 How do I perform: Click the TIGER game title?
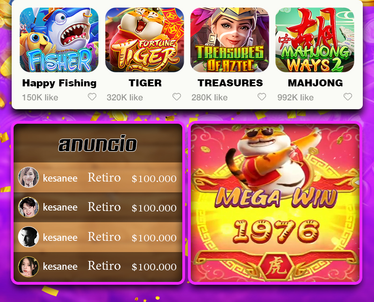point(145,83)
